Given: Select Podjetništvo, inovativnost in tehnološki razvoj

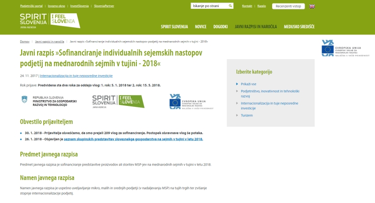Looking at the screenshot, I should point(270,94).
